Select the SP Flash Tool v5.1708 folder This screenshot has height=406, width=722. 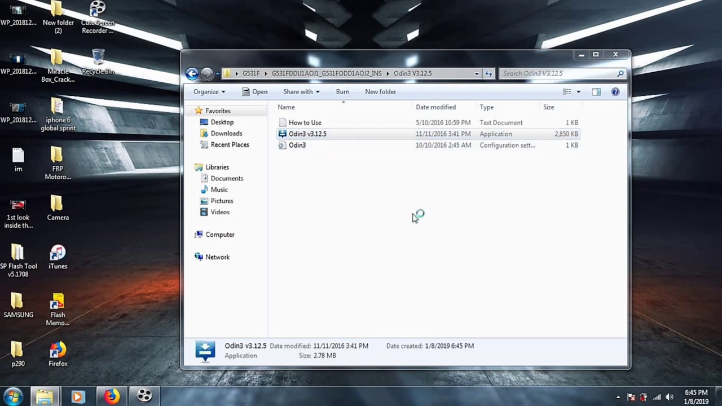[x=18, y=261]
